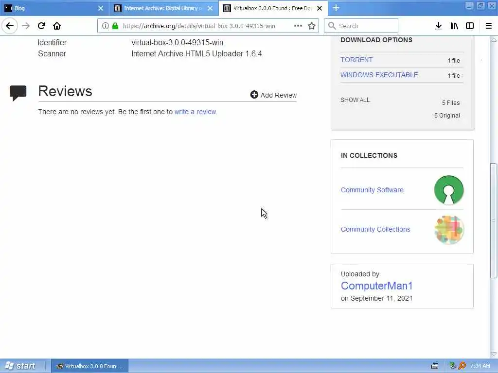Bookmark this page with the star
The image size is (498, 373).
(312, 26)
